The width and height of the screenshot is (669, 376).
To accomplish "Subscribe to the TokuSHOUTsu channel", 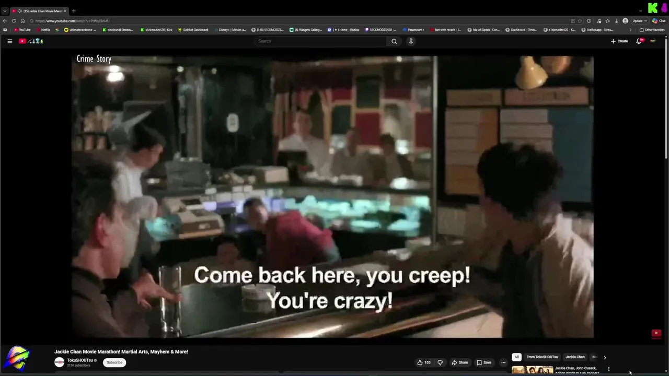I will (x=114, y=362).
